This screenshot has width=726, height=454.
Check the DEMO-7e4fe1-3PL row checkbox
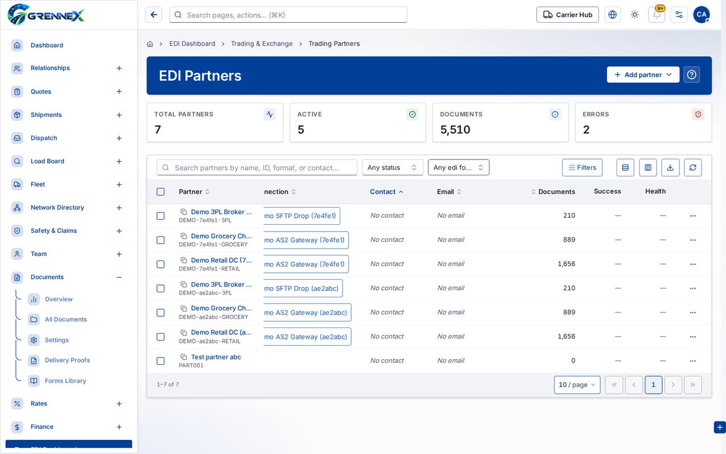coord(161,216)
